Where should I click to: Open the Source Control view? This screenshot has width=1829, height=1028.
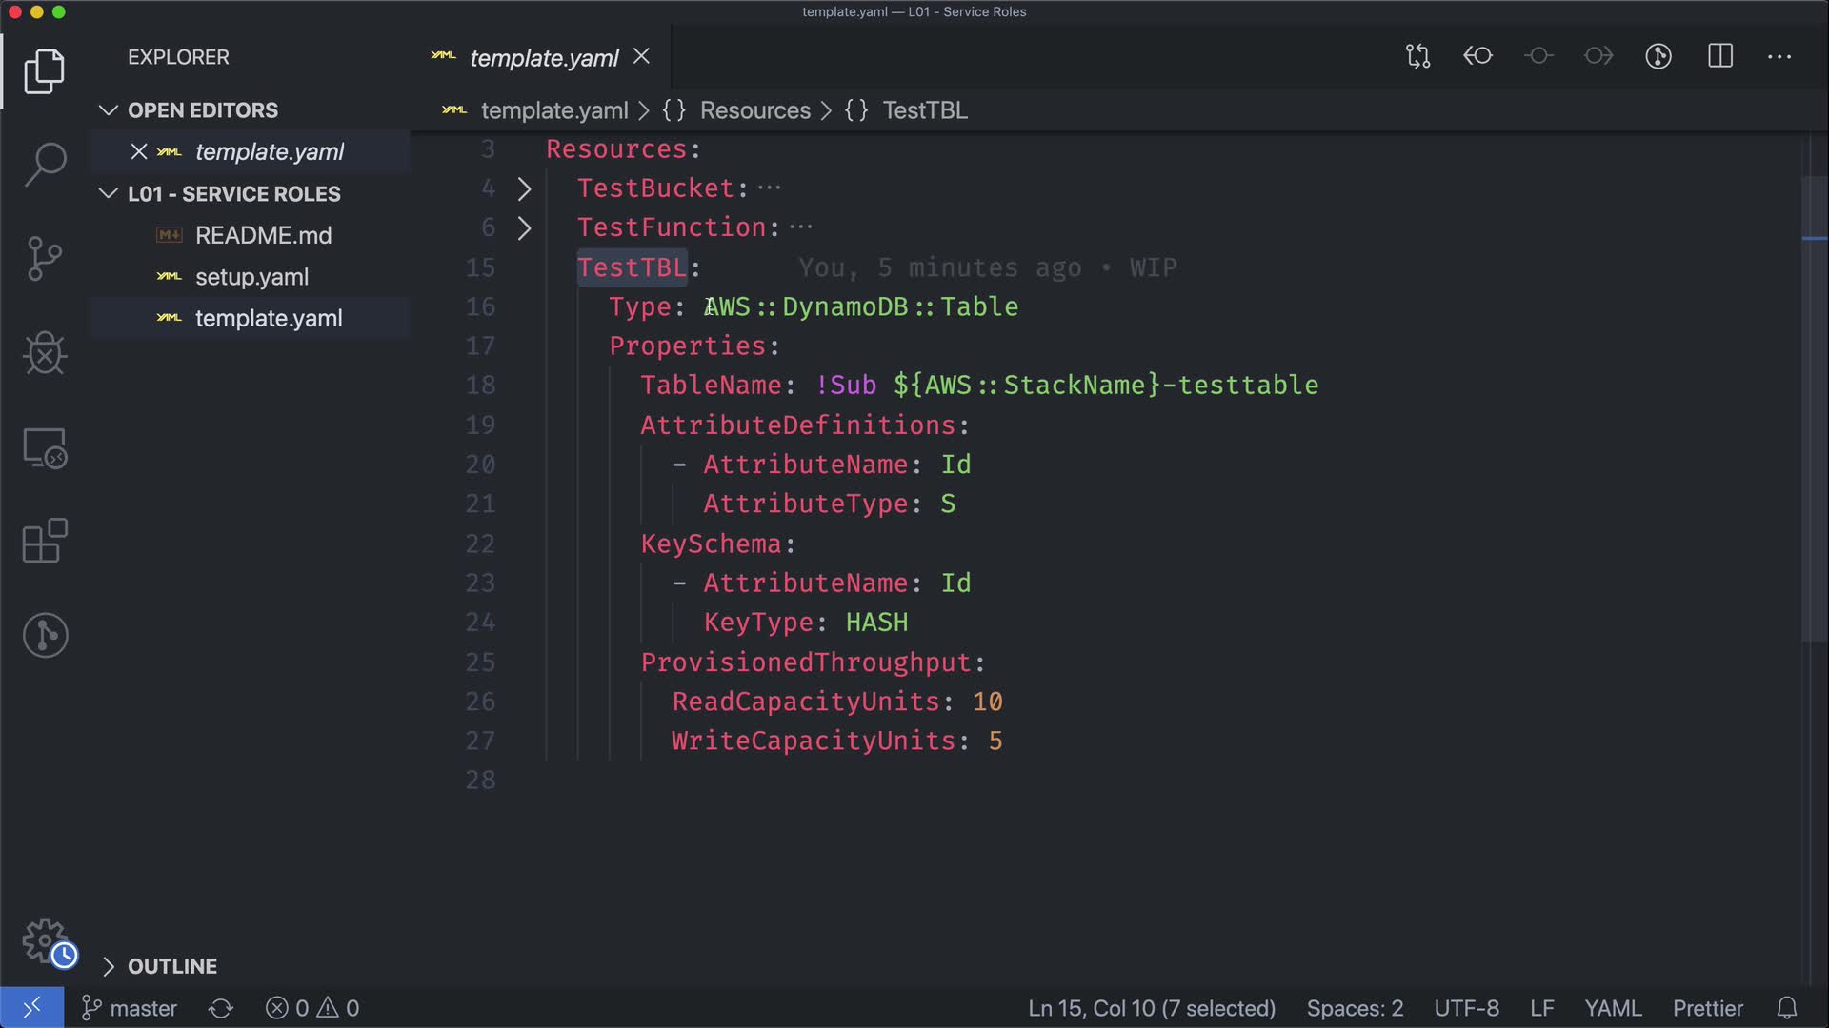point(45,258)
